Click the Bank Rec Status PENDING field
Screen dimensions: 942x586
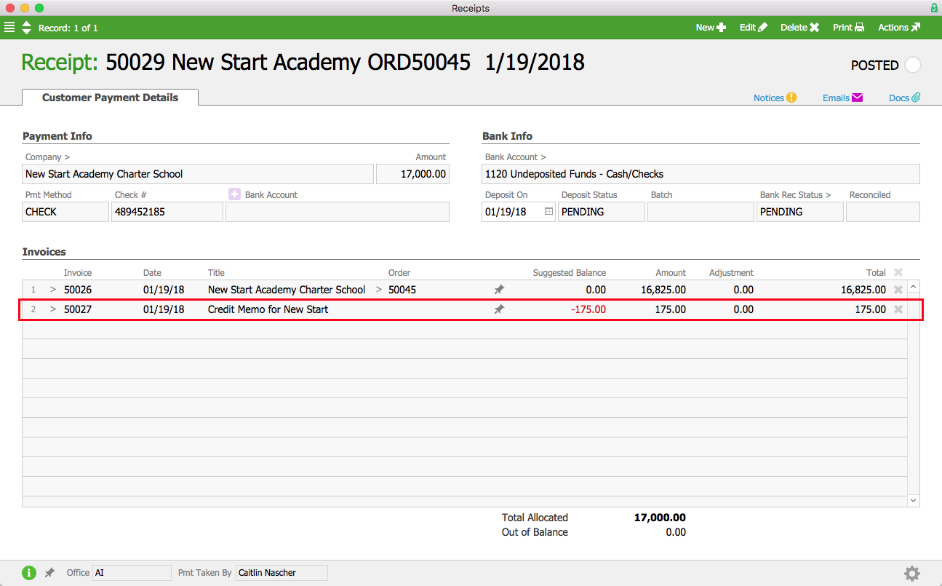[800, 212]
